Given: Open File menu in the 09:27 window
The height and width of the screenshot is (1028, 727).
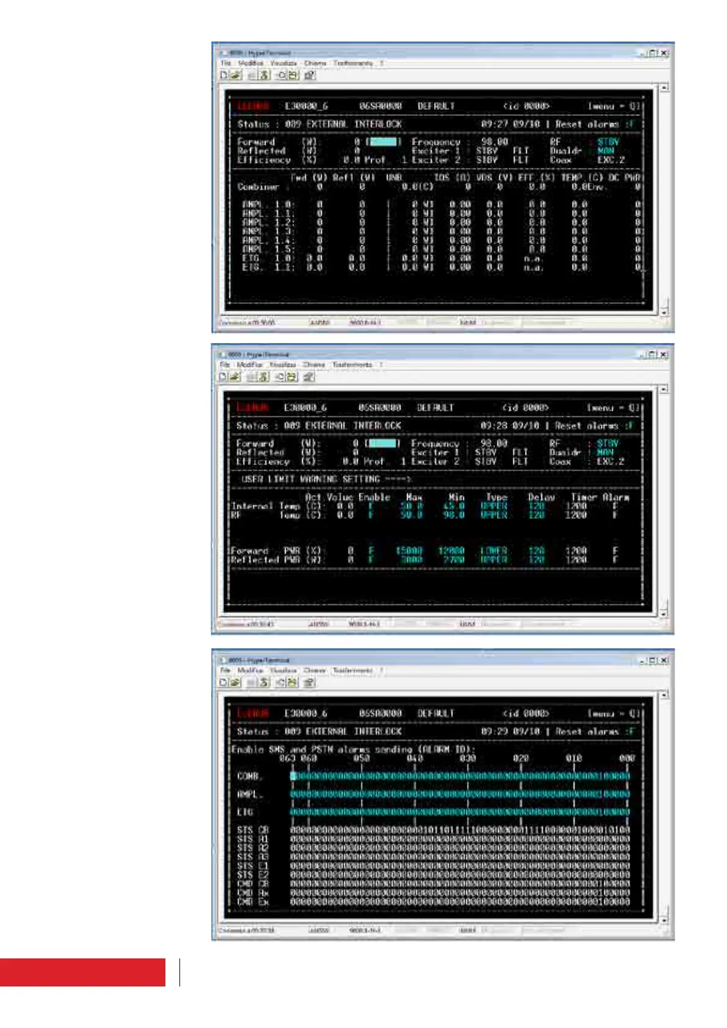Looking at the screenshot, I should 226,63.
